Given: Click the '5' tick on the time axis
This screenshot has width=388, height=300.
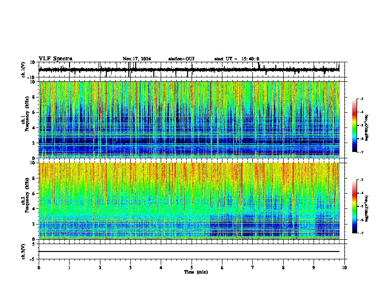Looking at the screenshot, I should coord(192,268).
